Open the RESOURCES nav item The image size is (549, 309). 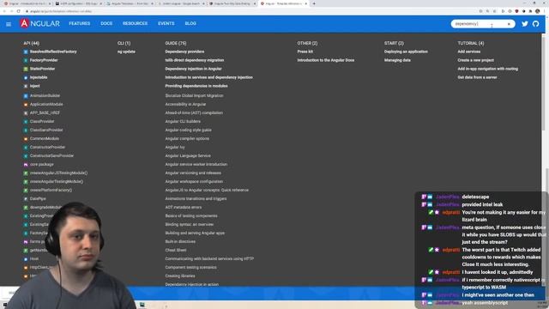135,23
